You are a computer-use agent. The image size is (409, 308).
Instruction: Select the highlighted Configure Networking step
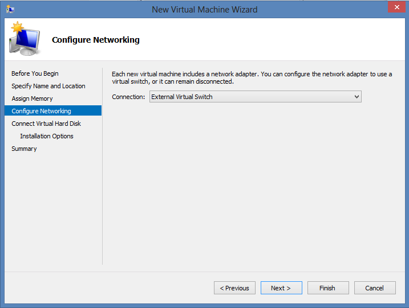pos(41,111)
